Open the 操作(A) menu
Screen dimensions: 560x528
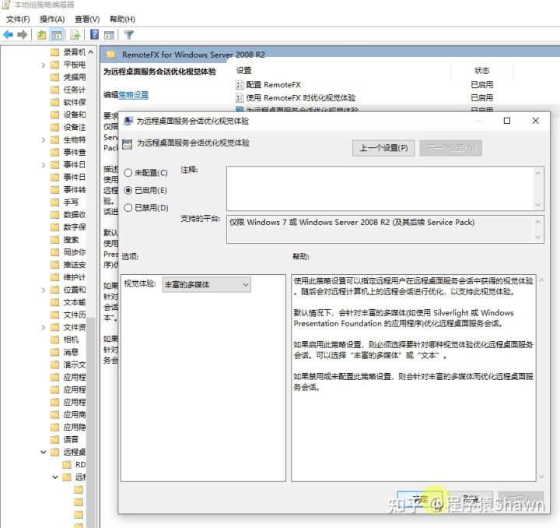(52, 19)
